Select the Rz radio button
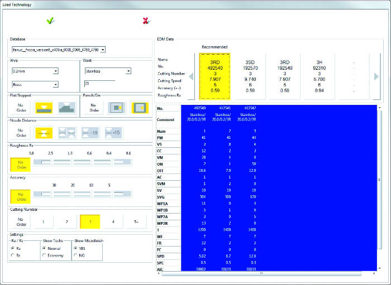The width and height of the screenshot is (391, 285). [13, 255]
